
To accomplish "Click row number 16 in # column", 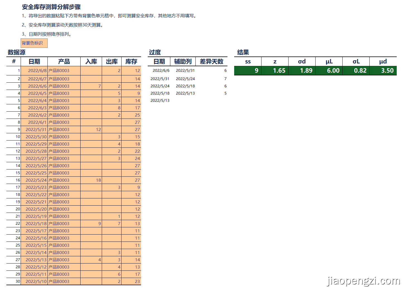I will 14,180.
